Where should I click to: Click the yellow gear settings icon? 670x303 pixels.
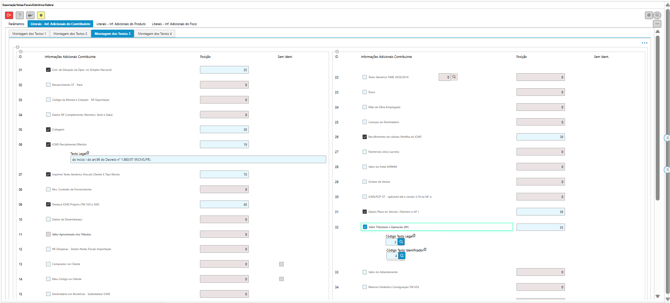pos(41,15)
